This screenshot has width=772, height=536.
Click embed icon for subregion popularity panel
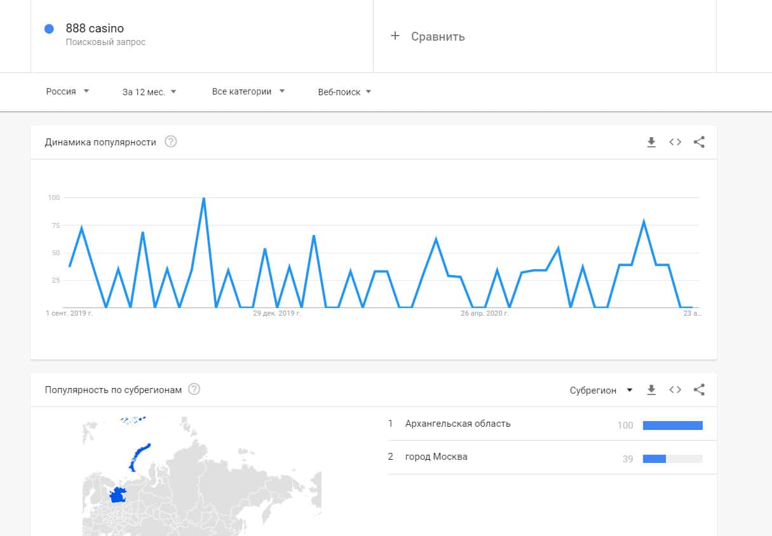[675, 390]
